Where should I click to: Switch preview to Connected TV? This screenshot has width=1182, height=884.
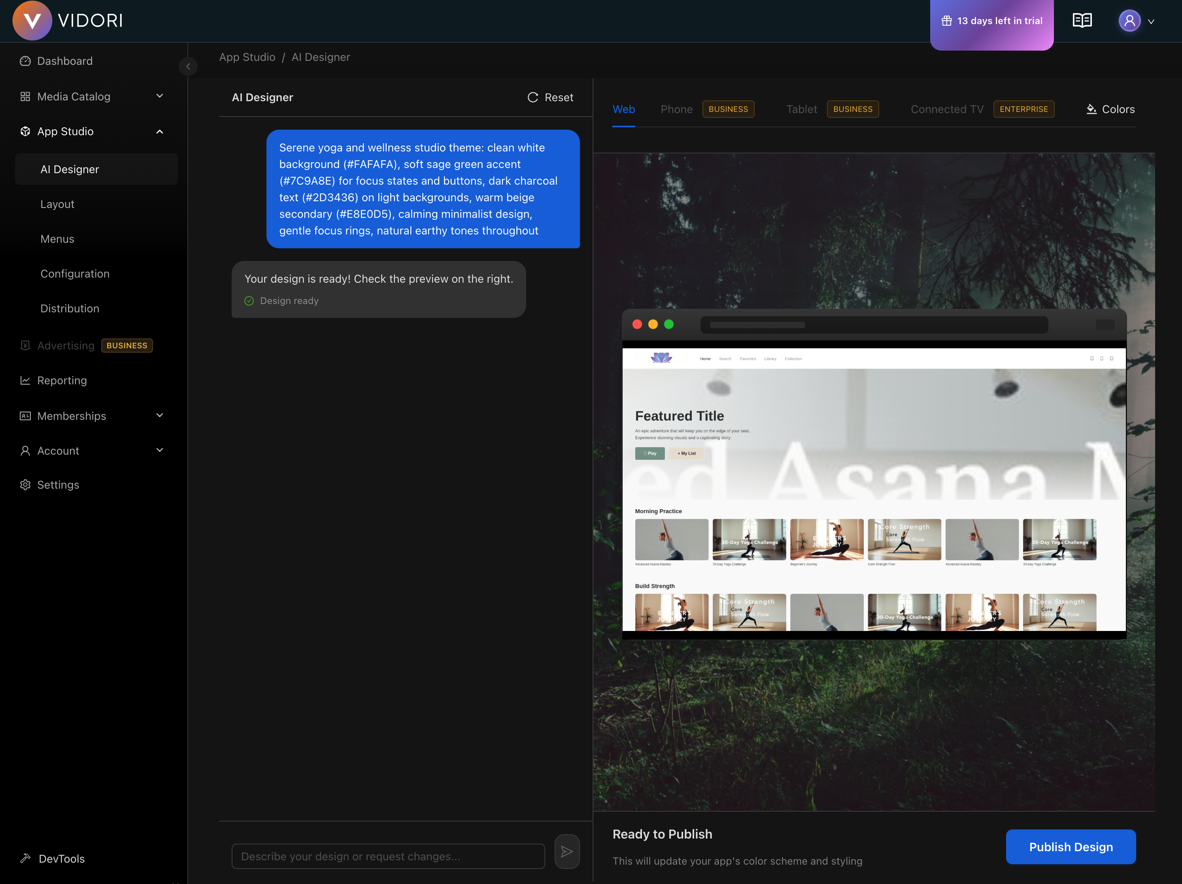[946, 109]
